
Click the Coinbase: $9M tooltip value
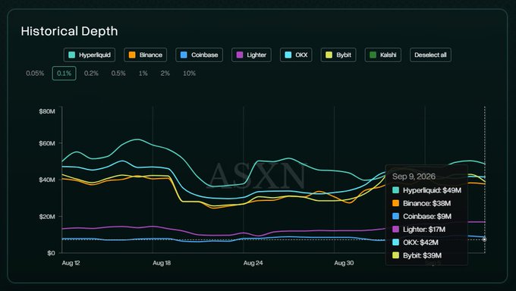427,217
